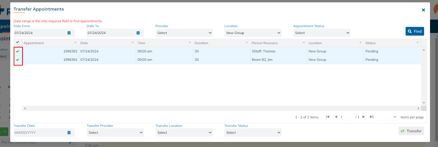Open the Duration column header menu
This screenshot has width=438, height=147.
(247, 43)
